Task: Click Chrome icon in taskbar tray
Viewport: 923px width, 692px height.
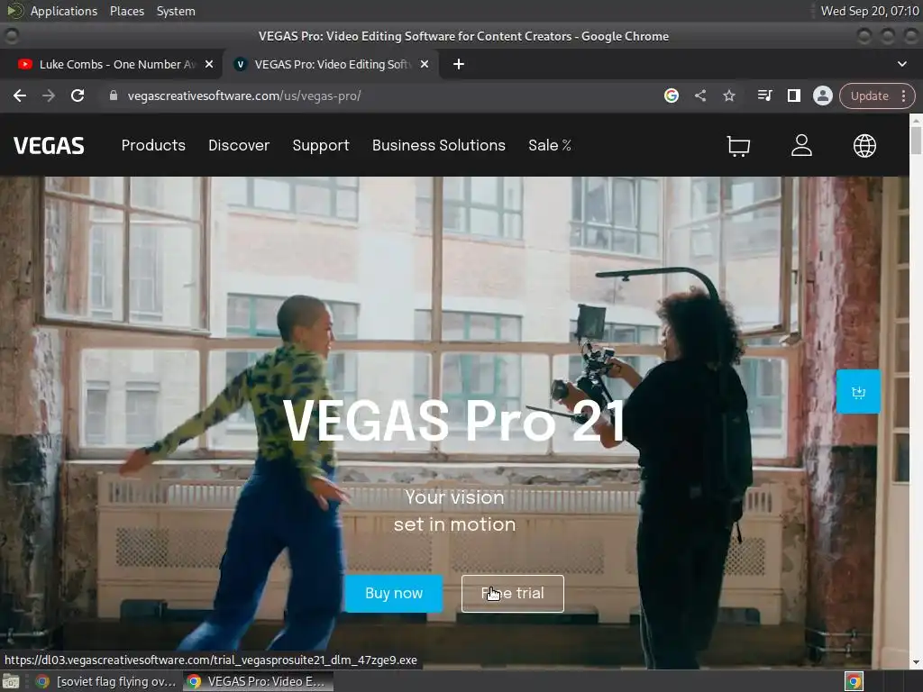Action: click(x=854, y=681)
